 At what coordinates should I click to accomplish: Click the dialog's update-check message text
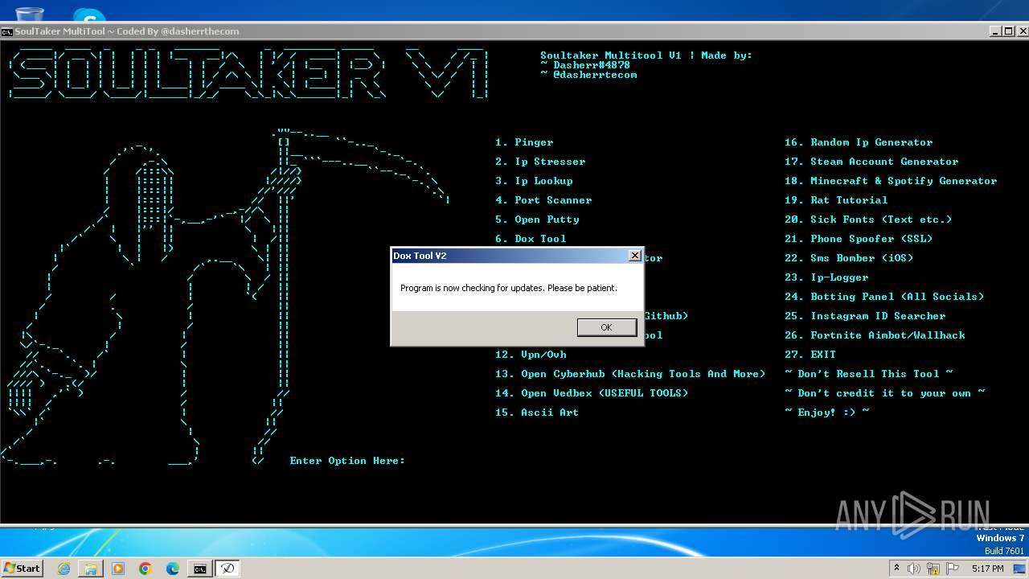tap(509, 288)
